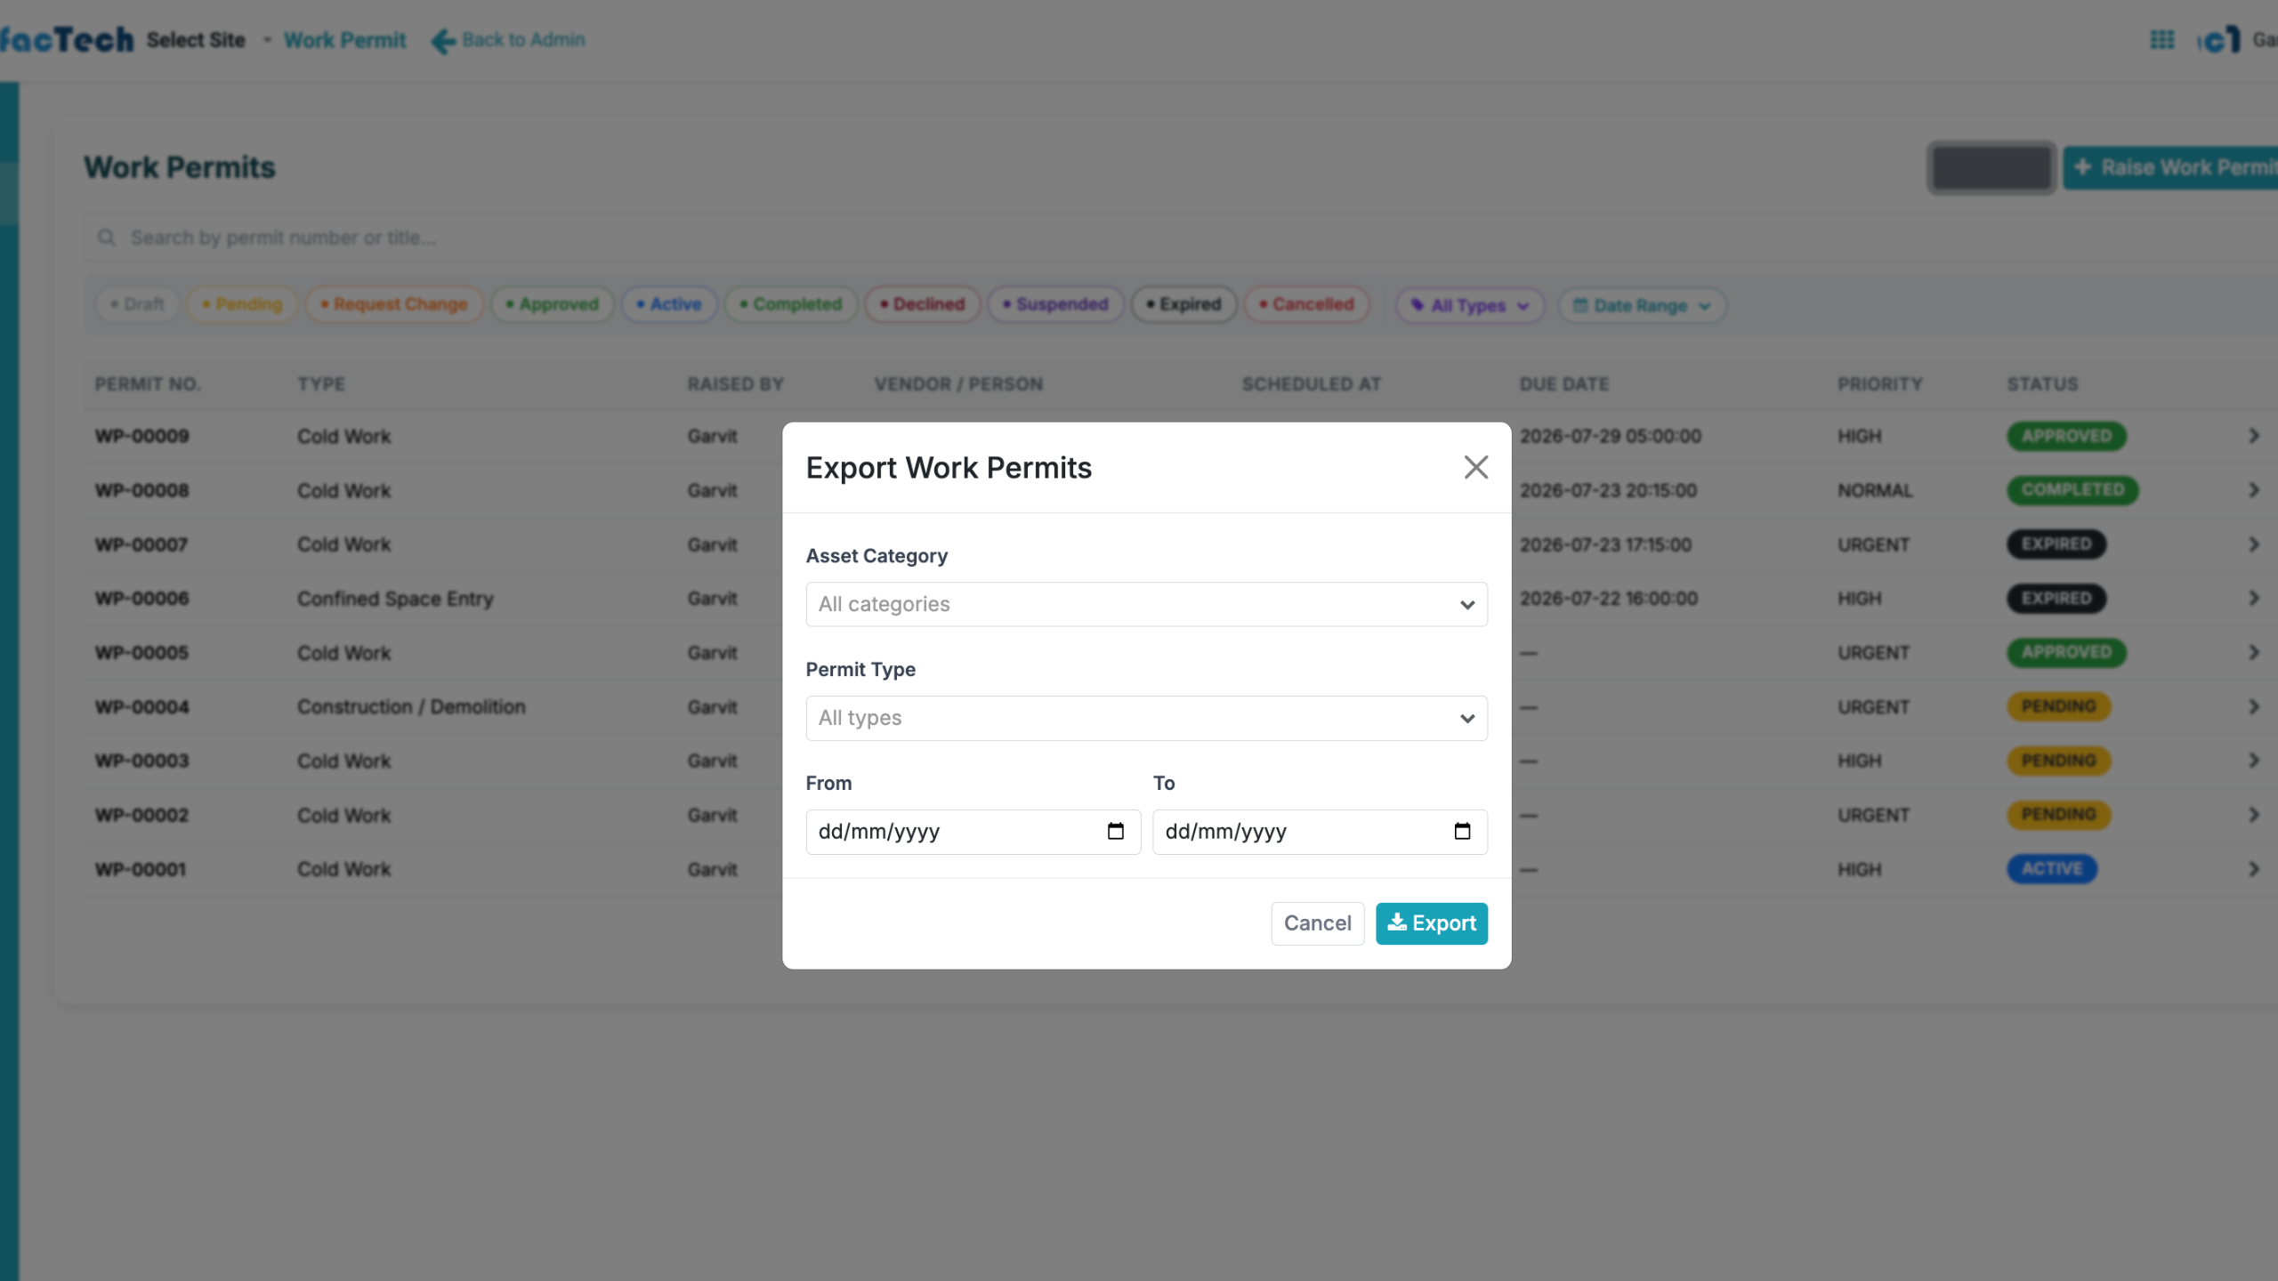Click the PRIORITY column header
2278x1281 pixels.
point(1880,384)
